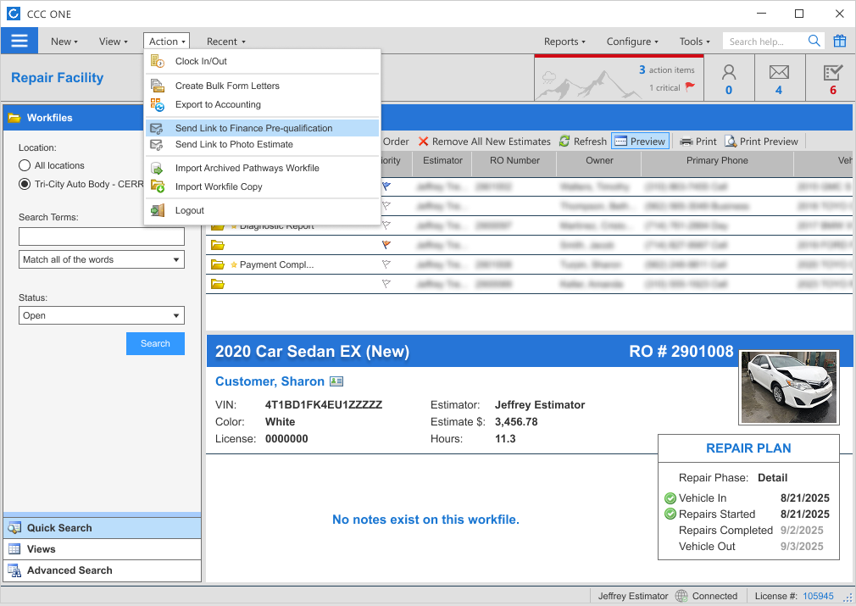Open the hamburger menu icon
This screenshot has width=856, height=606.
[x=19, y=40]
